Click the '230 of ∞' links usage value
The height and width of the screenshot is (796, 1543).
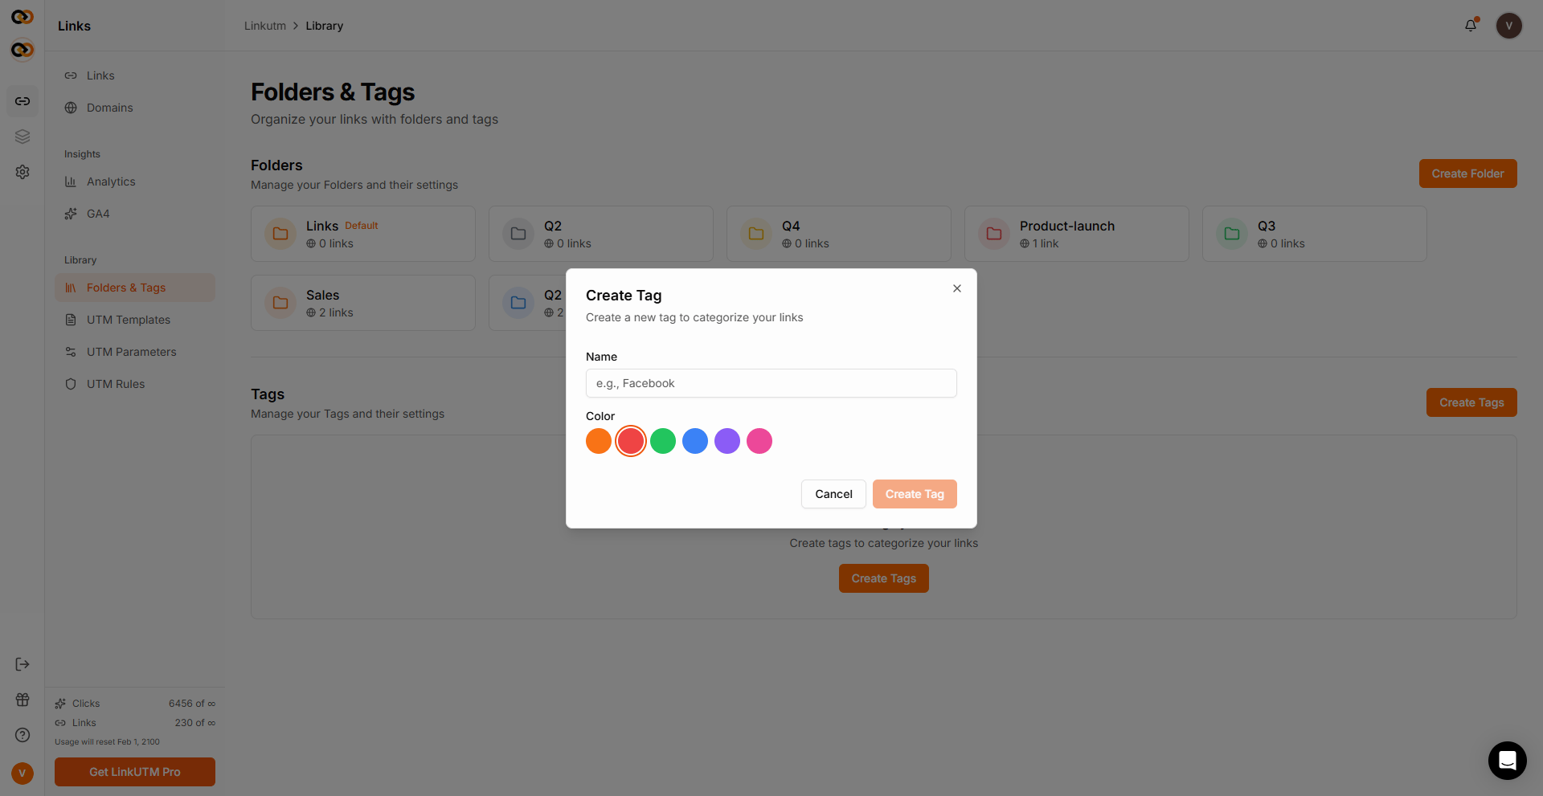195,723
